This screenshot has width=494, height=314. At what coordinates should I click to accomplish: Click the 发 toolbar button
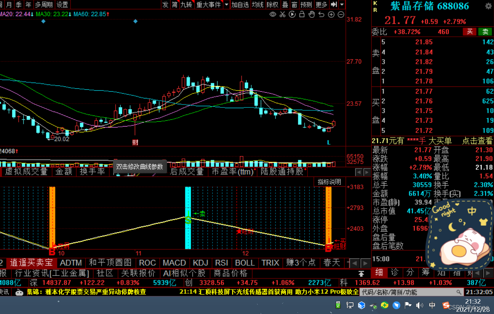click(166, 5)
